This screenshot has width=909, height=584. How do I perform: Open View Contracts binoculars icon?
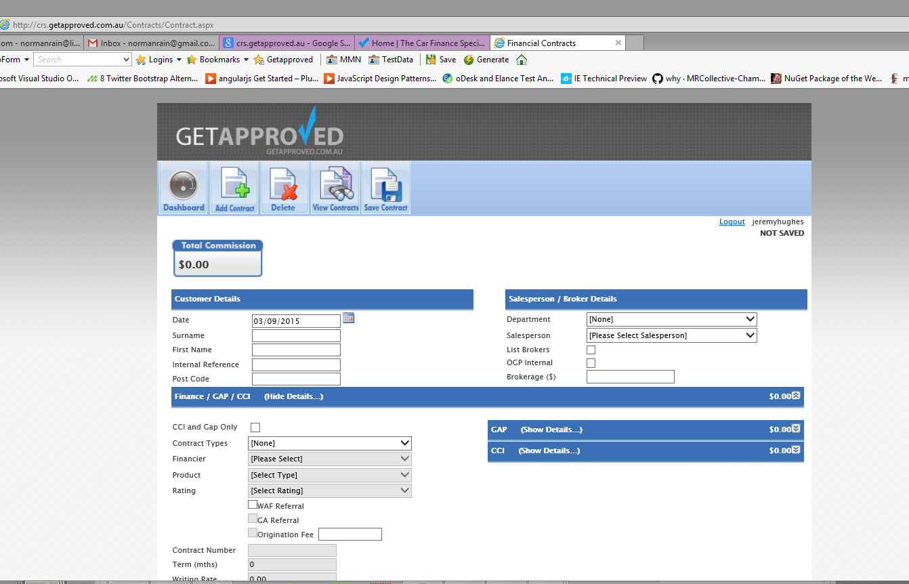tap(335, 188)
